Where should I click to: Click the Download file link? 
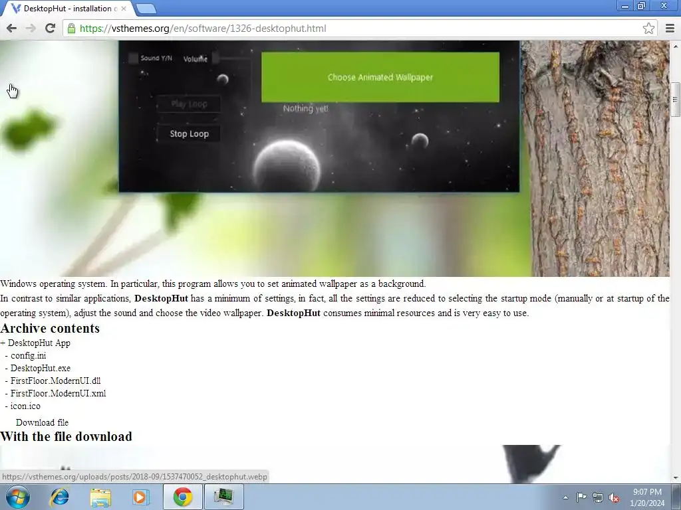pos(42,422)
